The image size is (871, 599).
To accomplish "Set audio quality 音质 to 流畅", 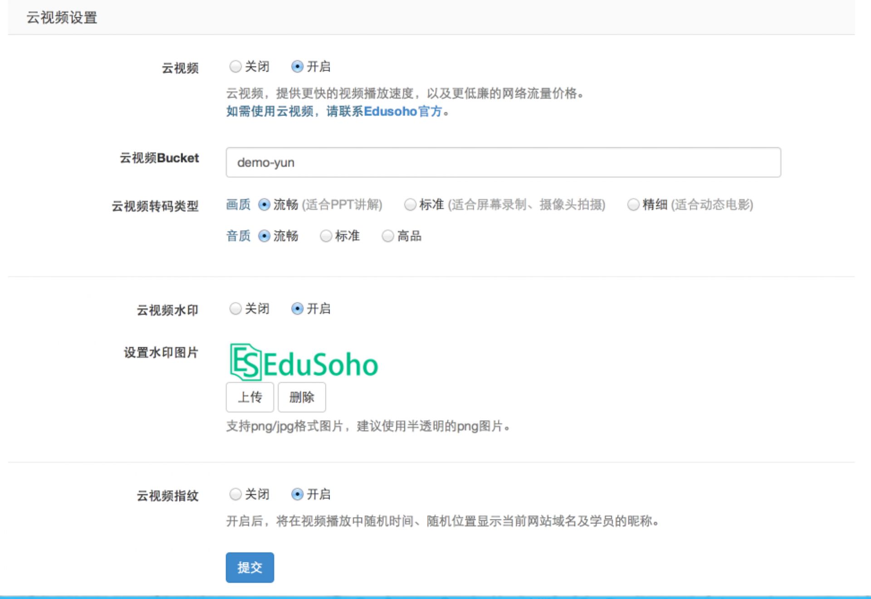I will tap(264, 236).
